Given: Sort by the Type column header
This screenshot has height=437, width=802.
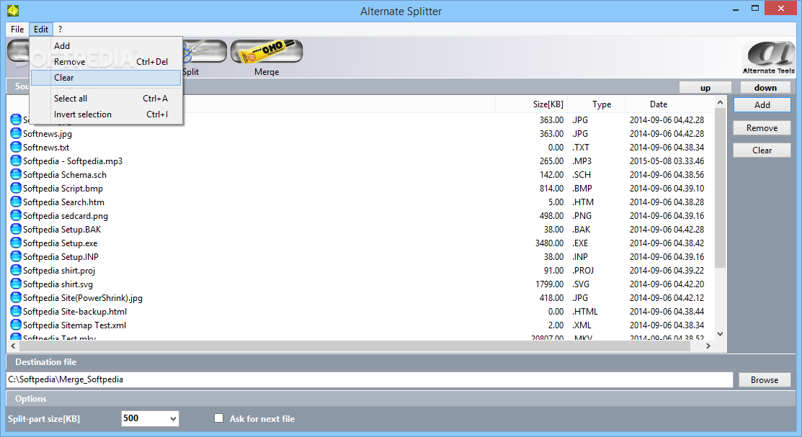Looking at the screenshot, I should click(597, 104).
